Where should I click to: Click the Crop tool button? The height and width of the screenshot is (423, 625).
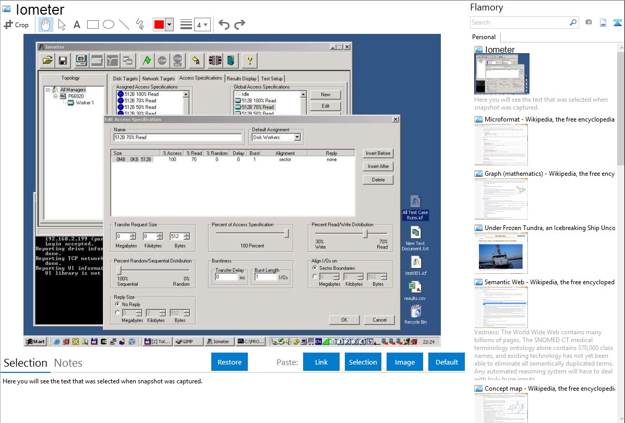[16, 25]
